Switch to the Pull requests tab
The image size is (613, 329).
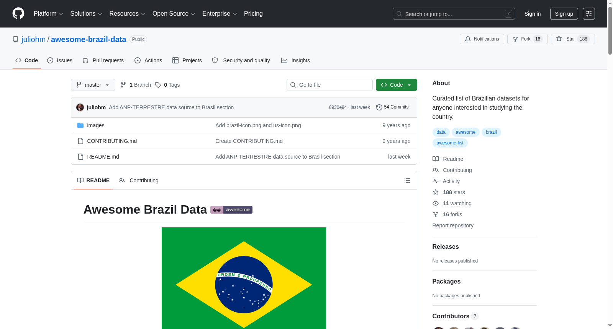tap(103, 60)
